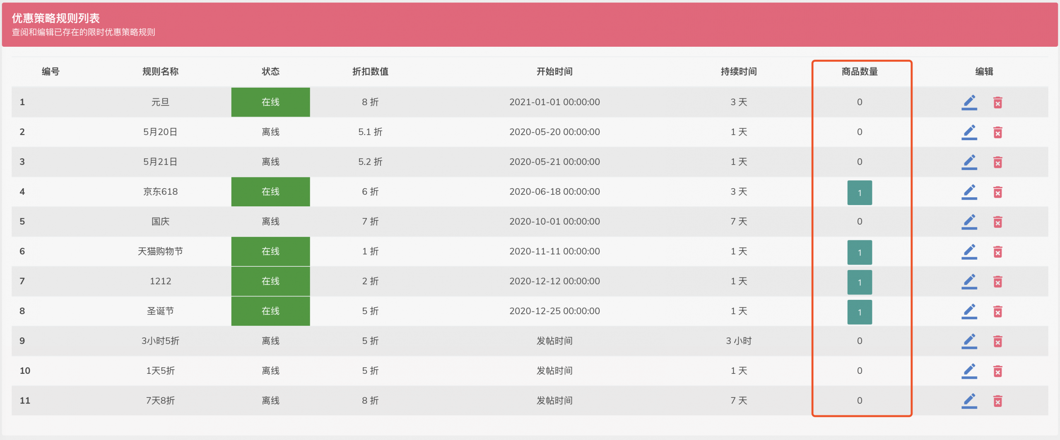Image resolution: width=1060 pixels, height=440 pixels.
Task: Delete the 圣诞节 rule
Action: (997, 311)
